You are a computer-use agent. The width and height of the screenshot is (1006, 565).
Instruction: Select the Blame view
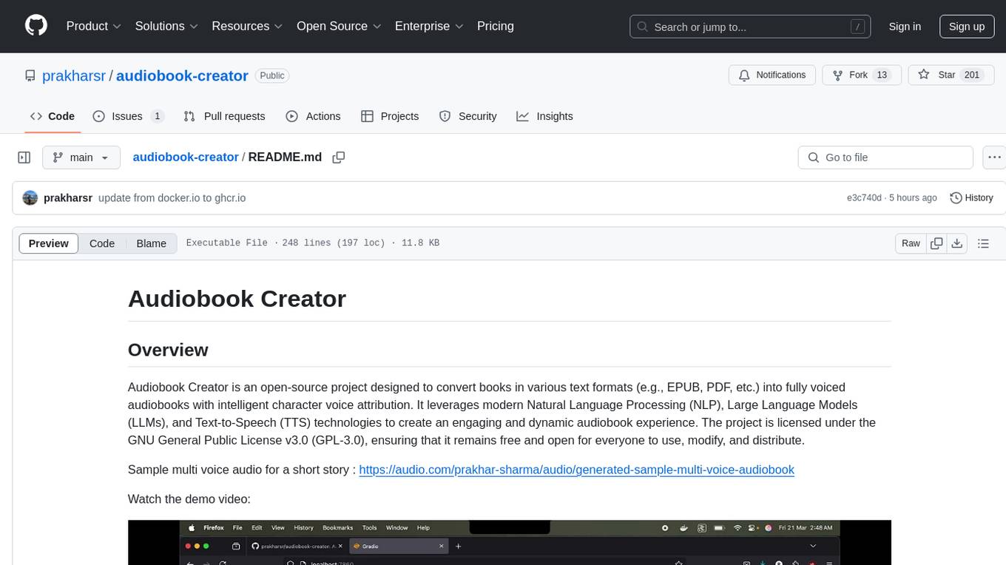[x=151, y=243]
